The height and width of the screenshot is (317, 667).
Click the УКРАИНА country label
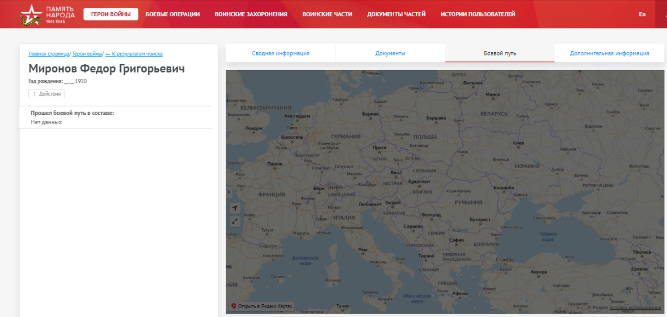coord(527,167)
